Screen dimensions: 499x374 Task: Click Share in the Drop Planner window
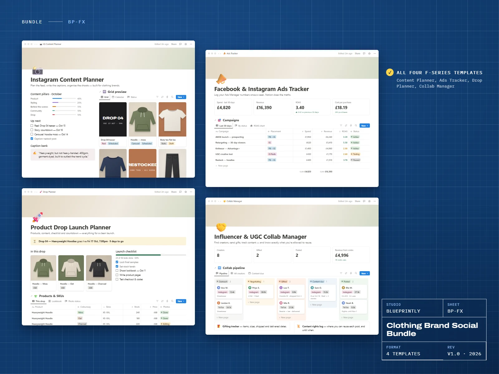[174, 192]
